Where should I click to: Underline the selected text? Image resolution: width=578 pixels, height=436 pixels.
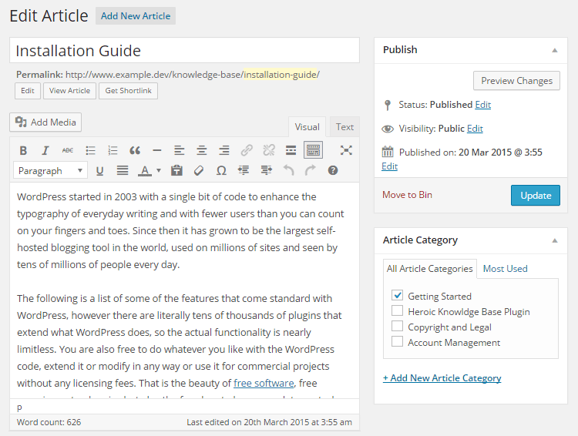99,171
